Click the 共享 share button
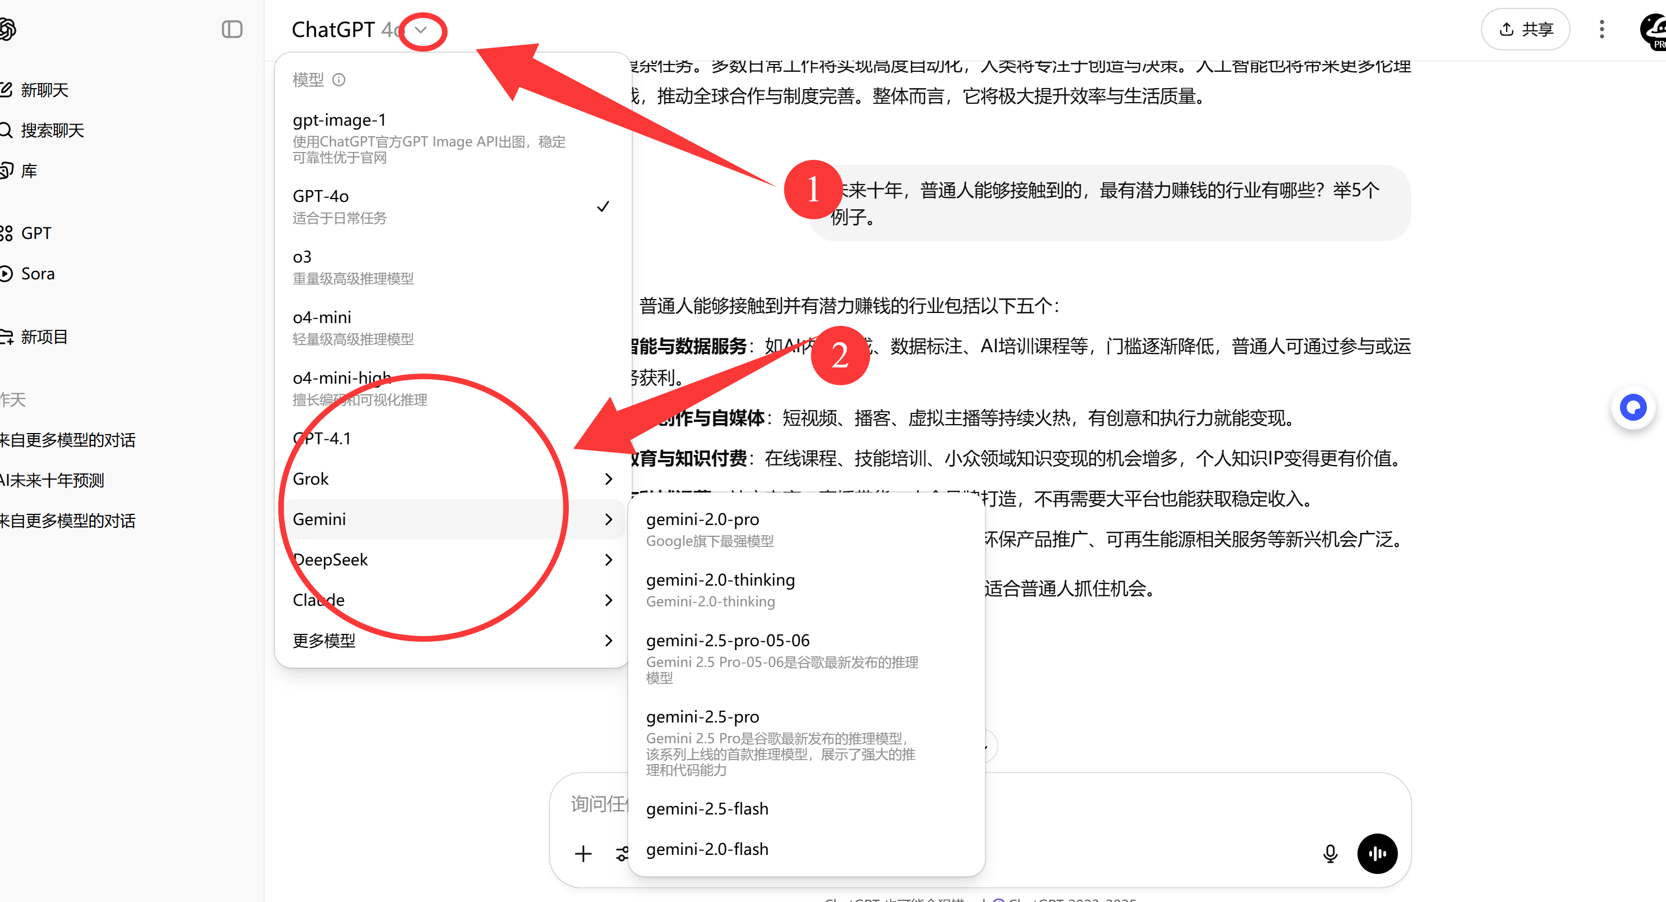The width and height of the screenshot is (1666, 902). click(x=1525, y=29)
